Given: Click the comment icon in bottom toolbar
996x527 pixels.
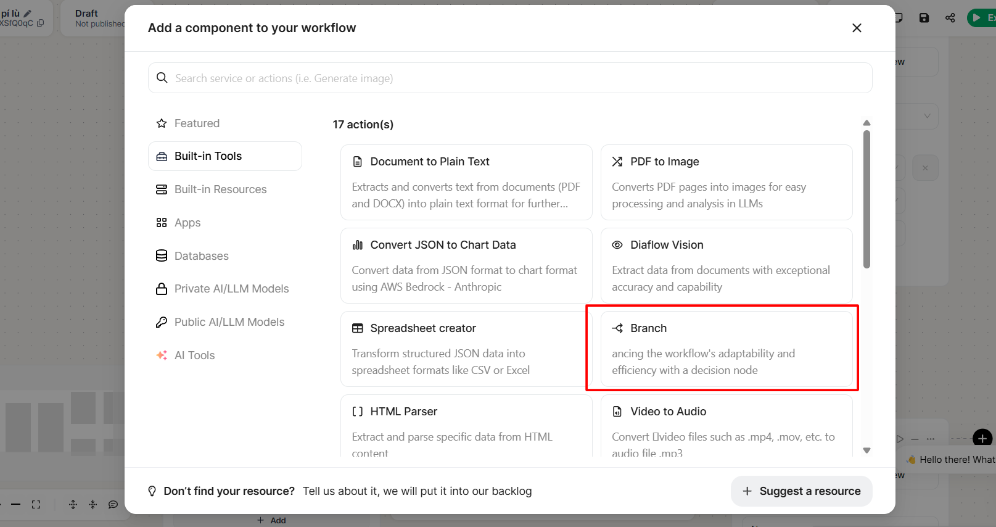Looking at the screenshot, I should click(113, 505).
